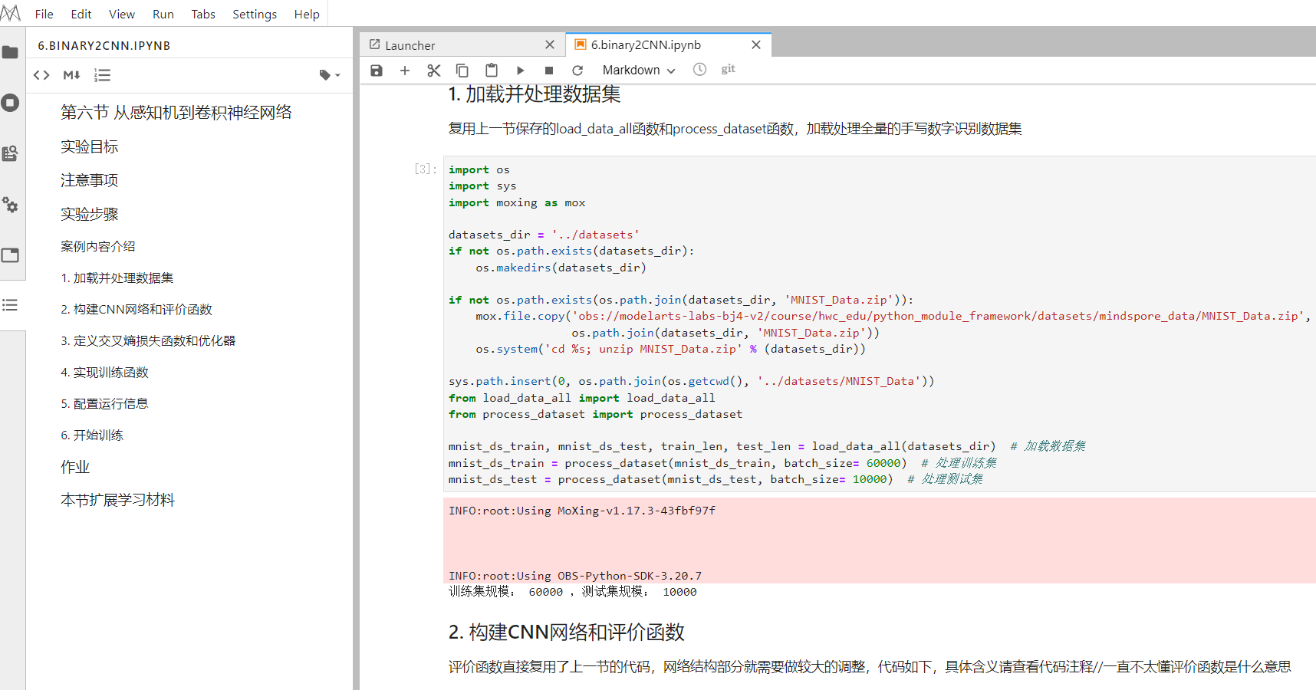Paste cell from clipboard

coord(492,71)
